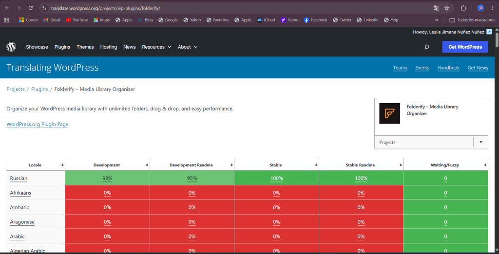
Task: Open the site search magnifier icon
Action: [x=426, y=47]
